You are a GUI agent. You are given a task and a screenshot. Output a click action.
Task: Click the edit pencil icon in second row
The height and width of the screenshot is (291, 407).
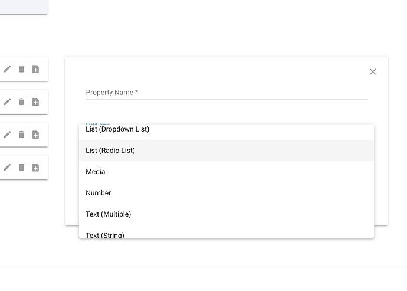click(7, 102)
